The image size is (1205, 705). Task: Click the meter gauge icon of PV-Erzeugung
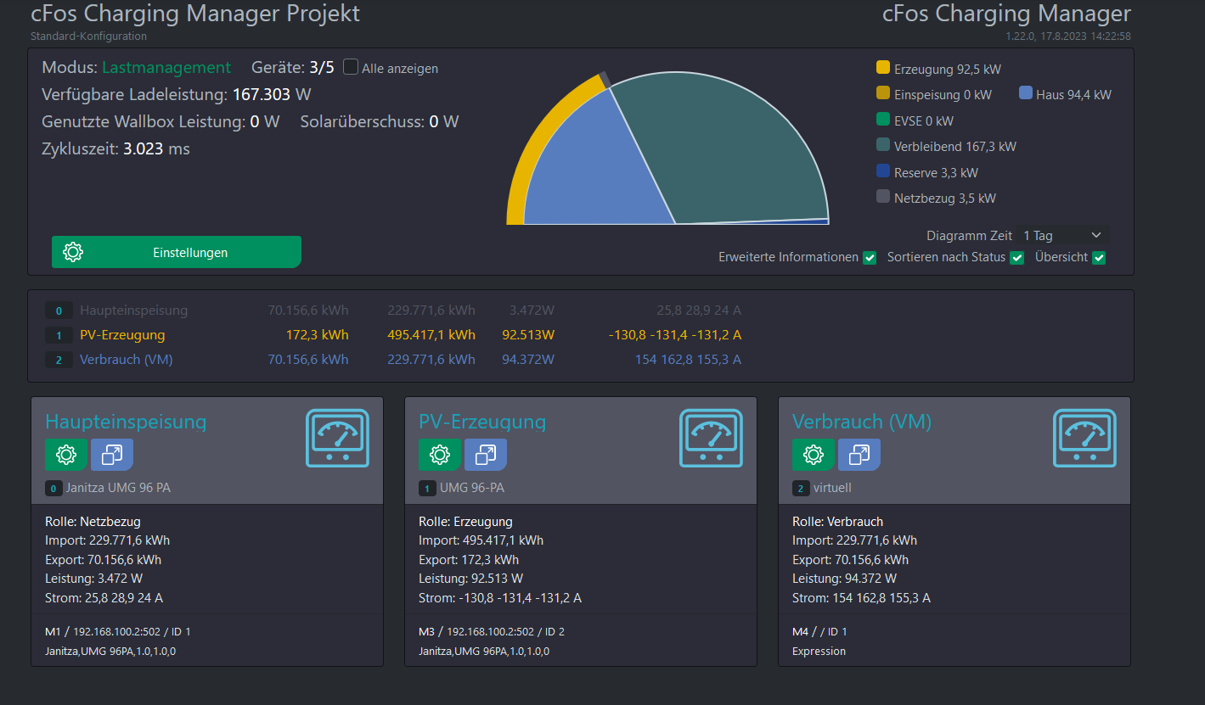click(x=711, y=438)
